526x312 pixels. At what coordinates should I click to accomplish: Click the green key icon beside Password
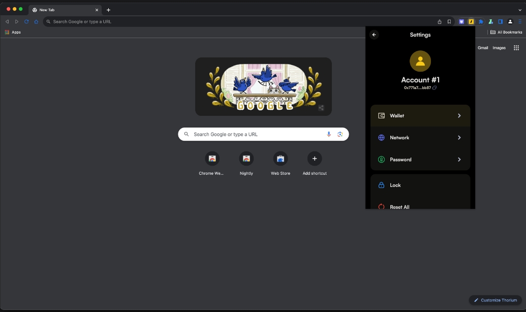(382, 160)
